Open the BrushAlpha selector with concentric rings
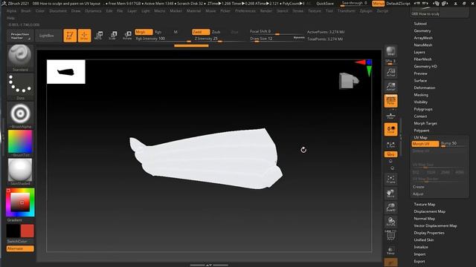The width and height of the screenshot is (476, 267). point(20,115)
